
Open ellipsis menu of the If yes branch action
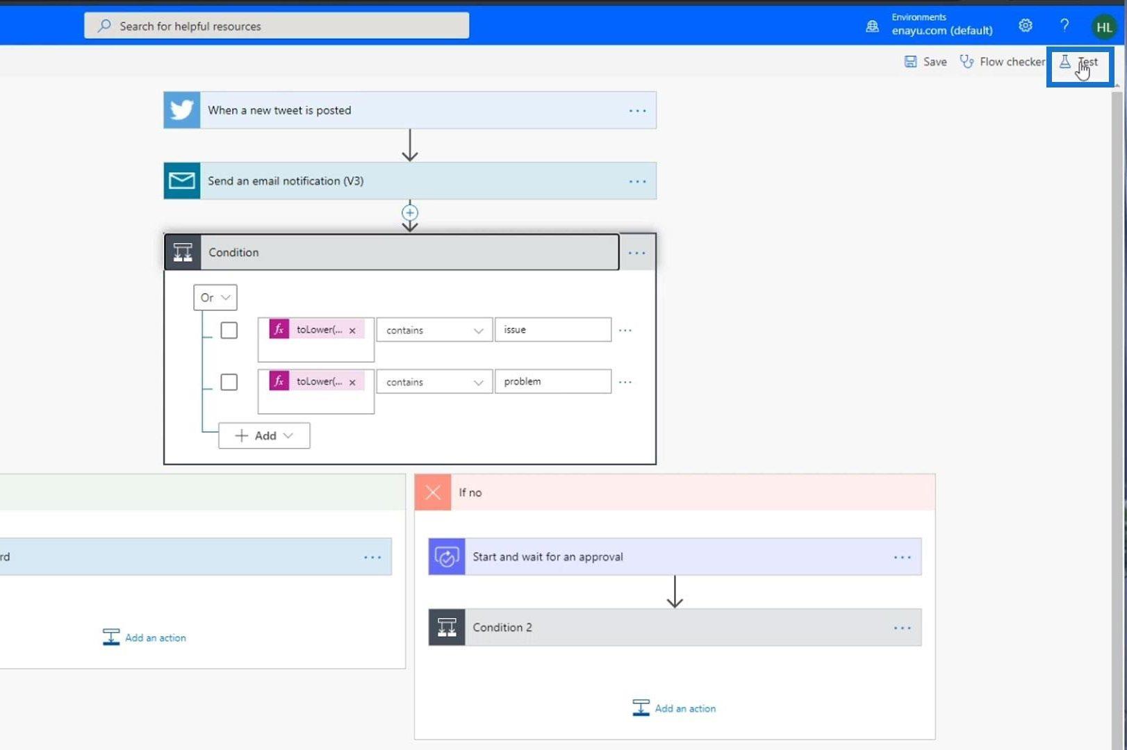pyautogui.click(x=372, y=558)
